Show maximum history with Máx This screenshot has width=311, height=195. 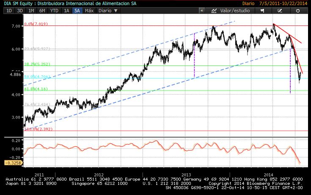(x=89, y=11)
